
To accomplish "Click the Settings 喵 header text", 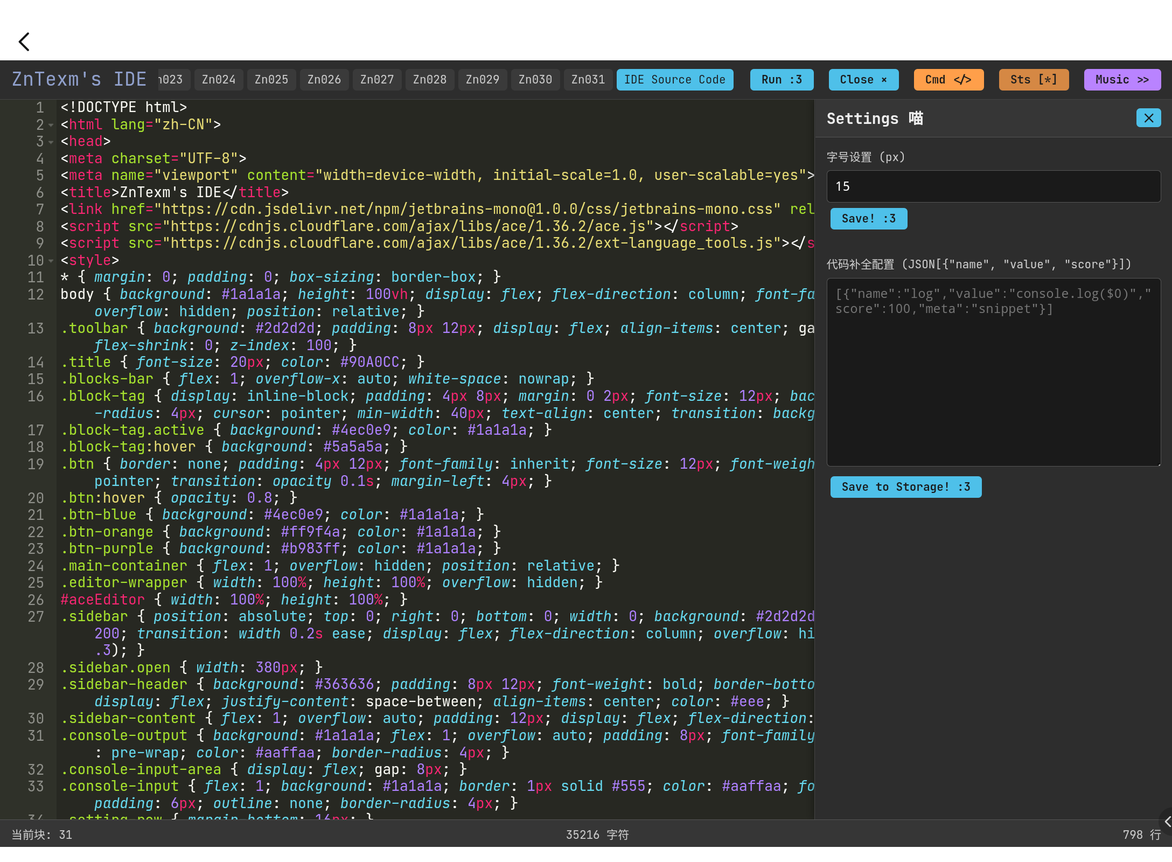I will [x=875, y=119].
